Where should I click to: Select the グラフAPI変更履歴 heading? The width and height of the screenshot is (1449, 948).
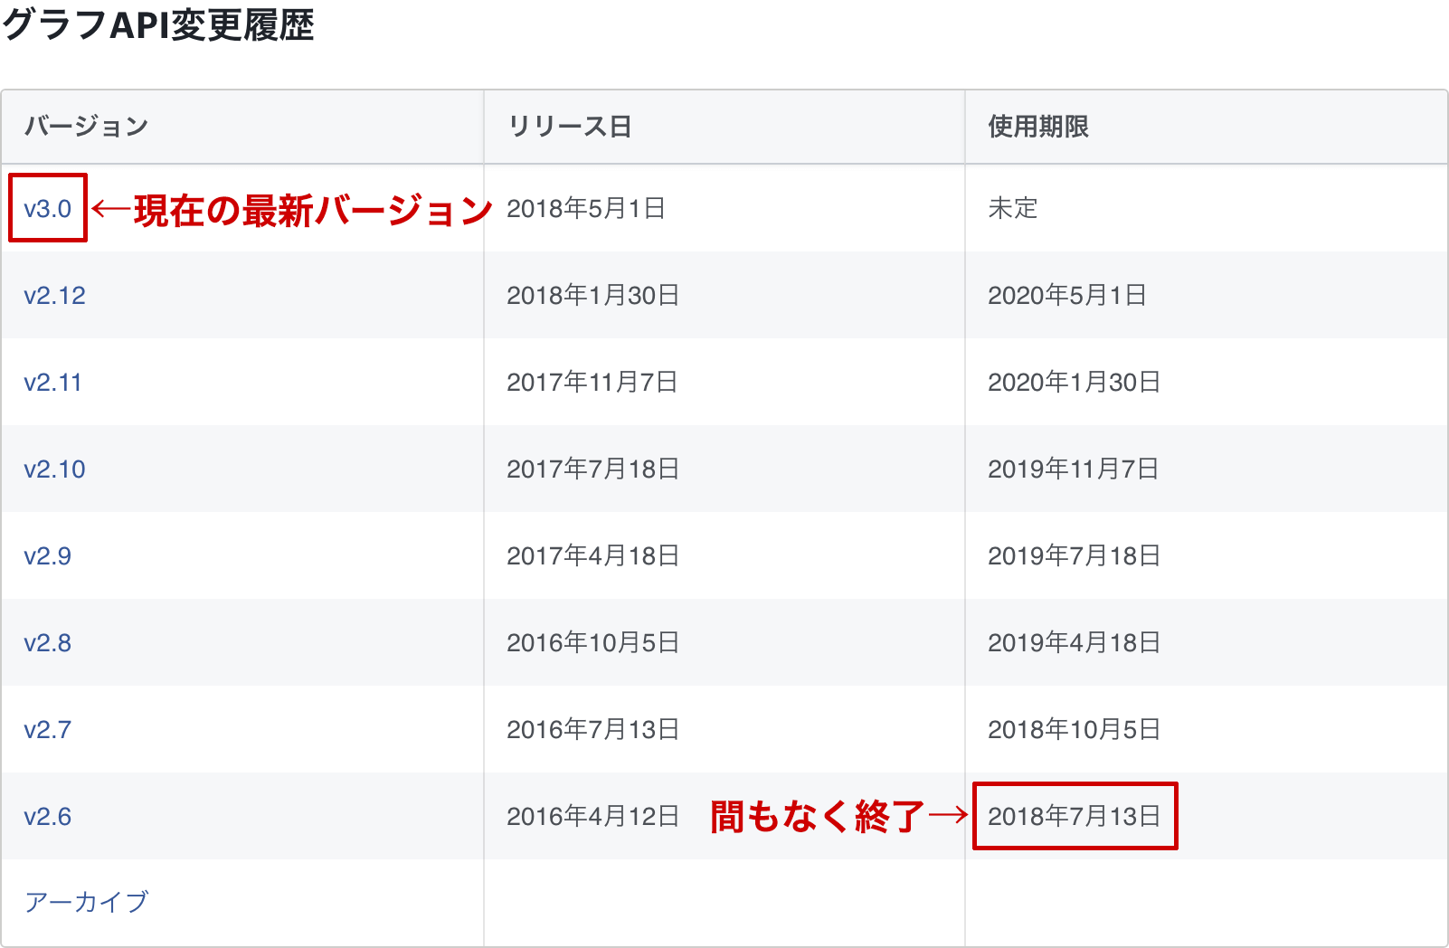158,25
